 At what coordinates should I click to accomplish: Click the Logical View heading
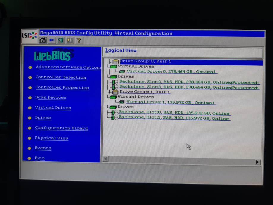point(121,50)
